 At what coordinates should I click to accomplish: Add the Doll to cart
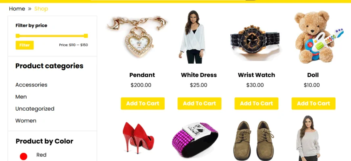coord(313,103)
